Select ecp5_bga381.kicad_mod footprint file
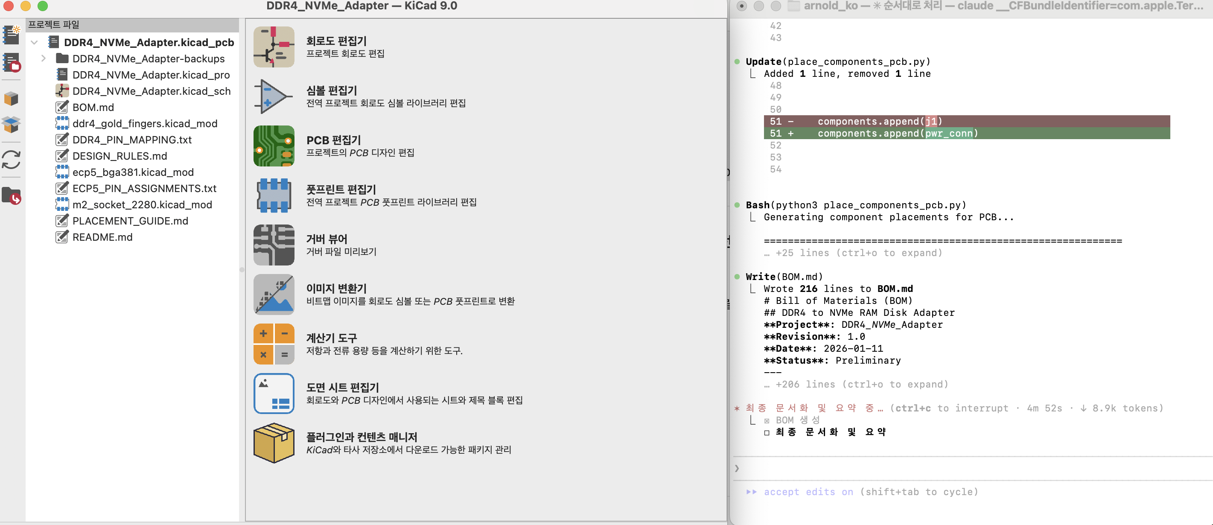 (133, 172)
